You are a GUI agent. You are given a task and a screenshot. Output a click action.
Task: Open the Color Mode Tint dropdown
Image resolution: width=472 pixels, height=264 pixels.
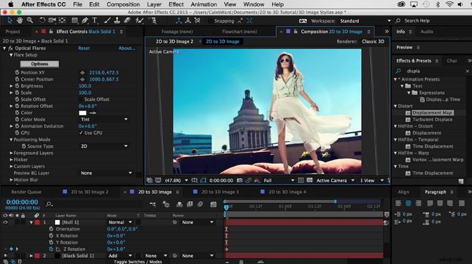click(104, 120)
